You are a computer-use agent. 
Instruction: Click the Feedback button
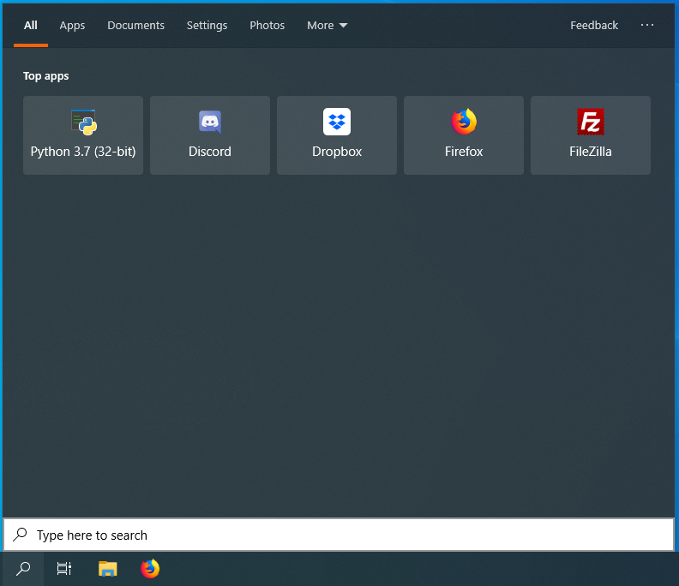[x=594, y=26]
